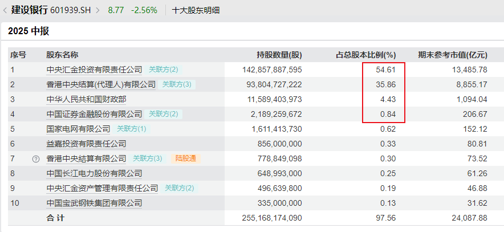Open 国家电网有限公司 shareholder link
504x232 pixels.
click(x=78, y=129)
